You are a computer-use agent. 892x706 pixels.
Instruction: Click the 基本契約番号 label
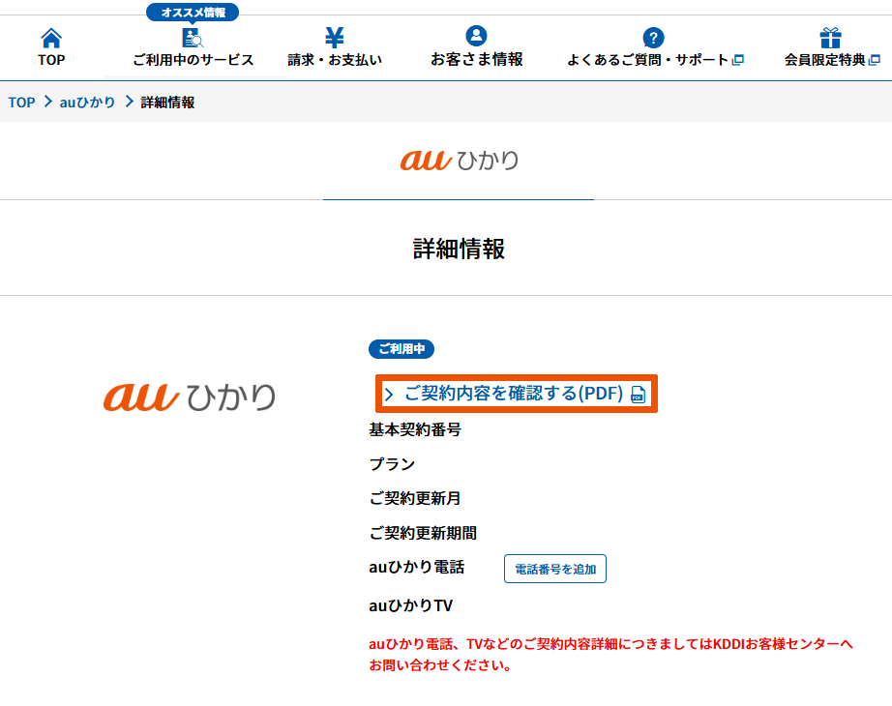[x=415, y=429]
